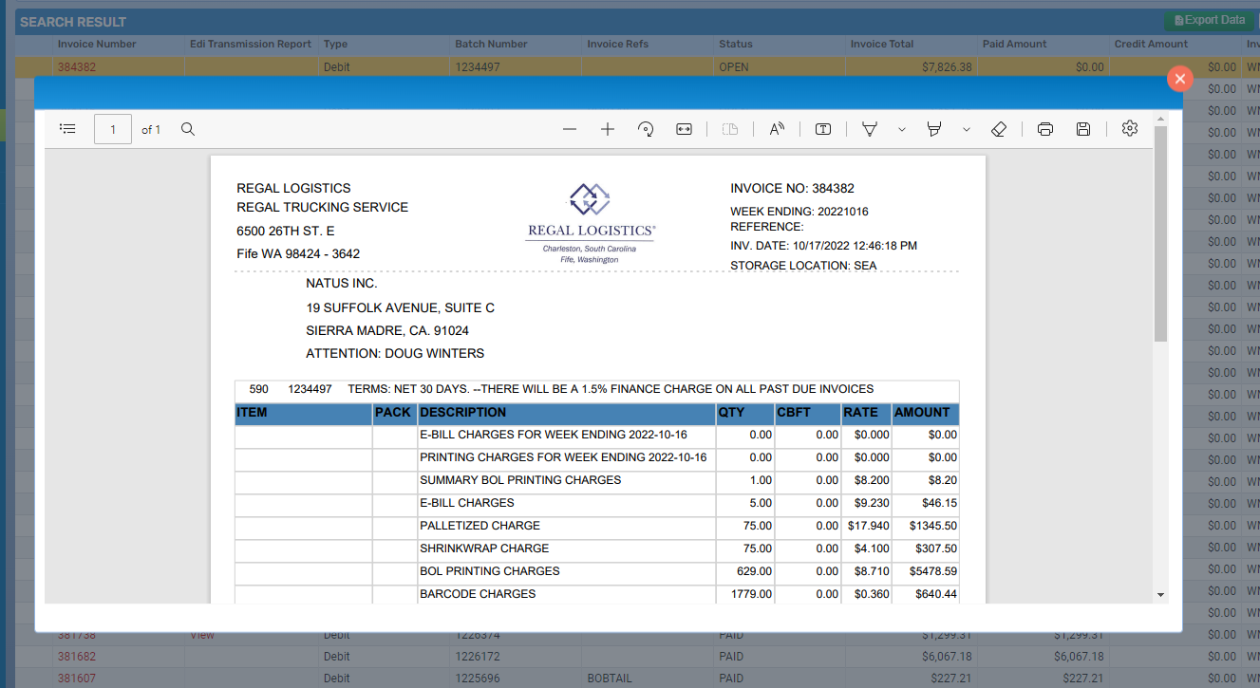
Task: Sort by Status column header
Action: (x=736, y=44)
